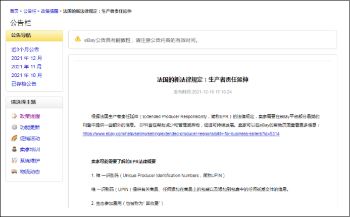The height and width of the screenshot is (217, 350).
Task: Click the 政策提醒 document icon in sidebar
Action: point(14,116)
